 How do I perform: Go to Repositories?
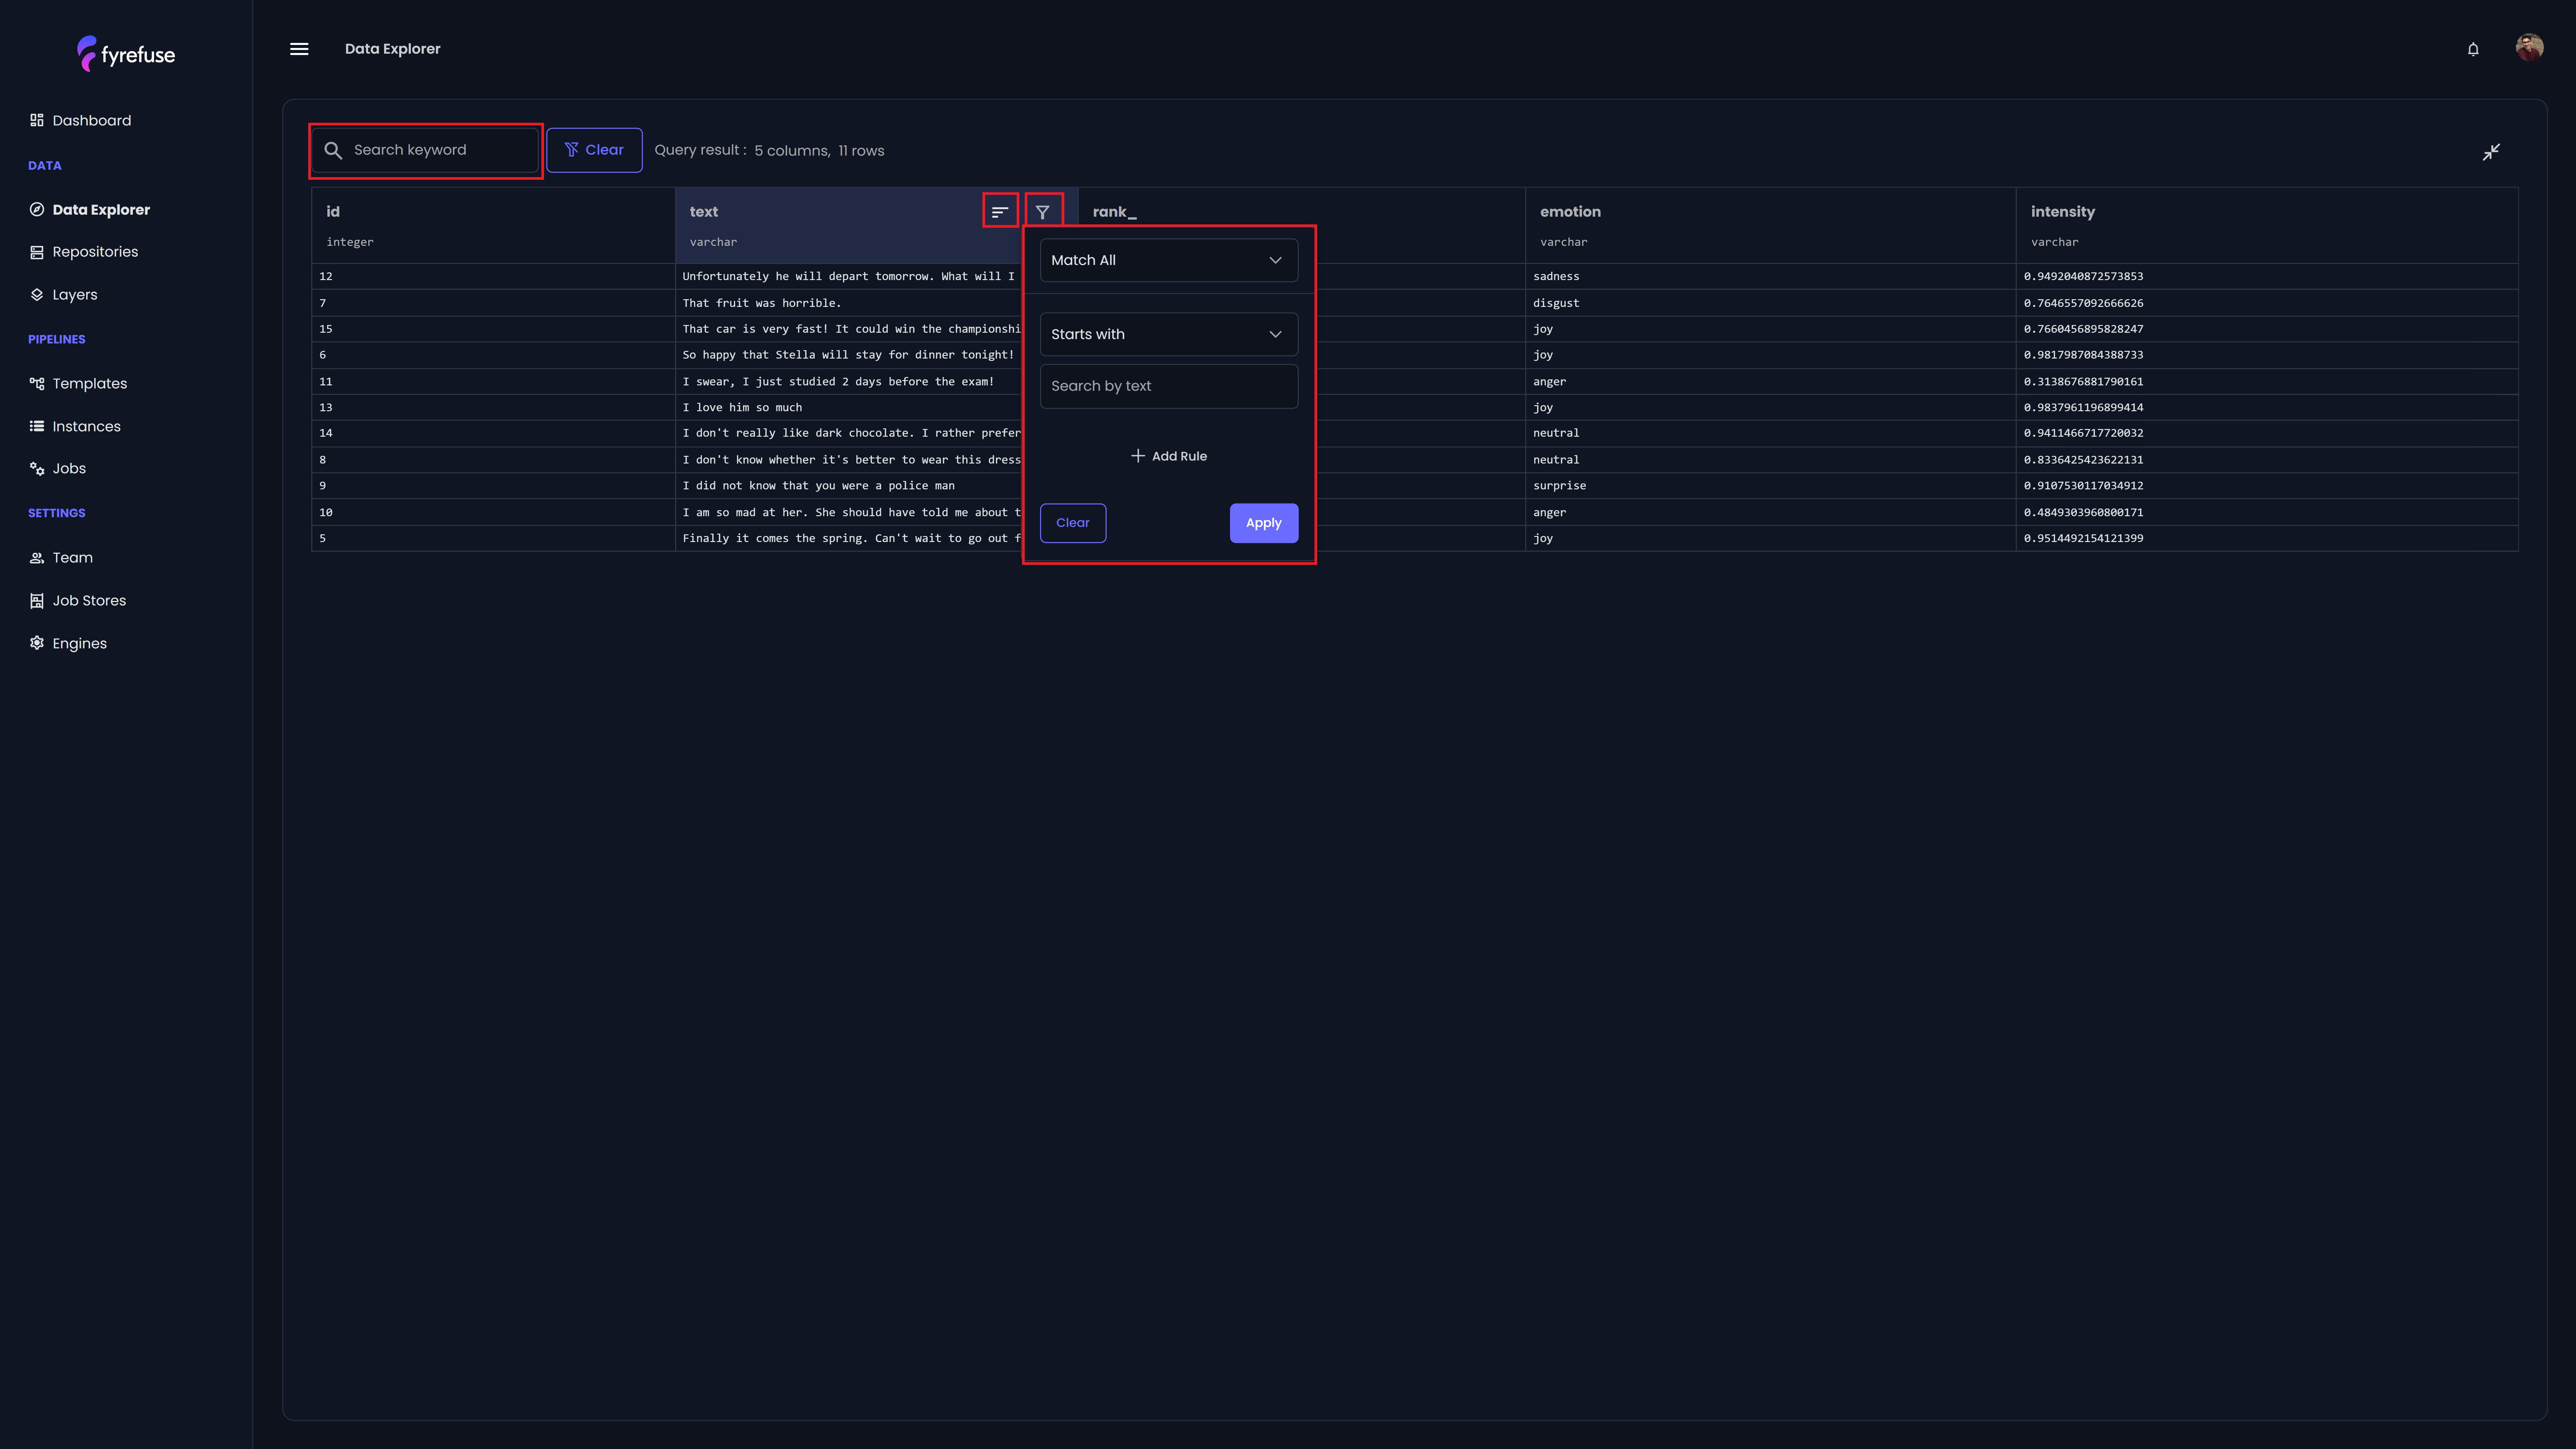pyautogui.click(x=95, y=252)
